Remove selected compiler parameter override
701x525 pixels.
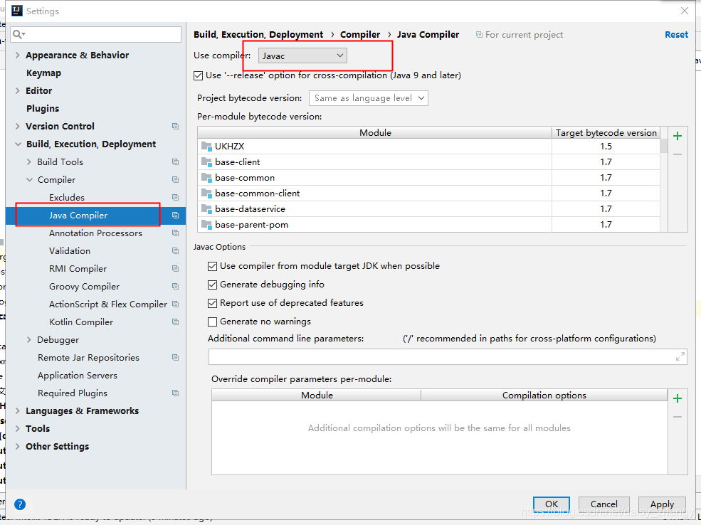click(x=678, y=417)
